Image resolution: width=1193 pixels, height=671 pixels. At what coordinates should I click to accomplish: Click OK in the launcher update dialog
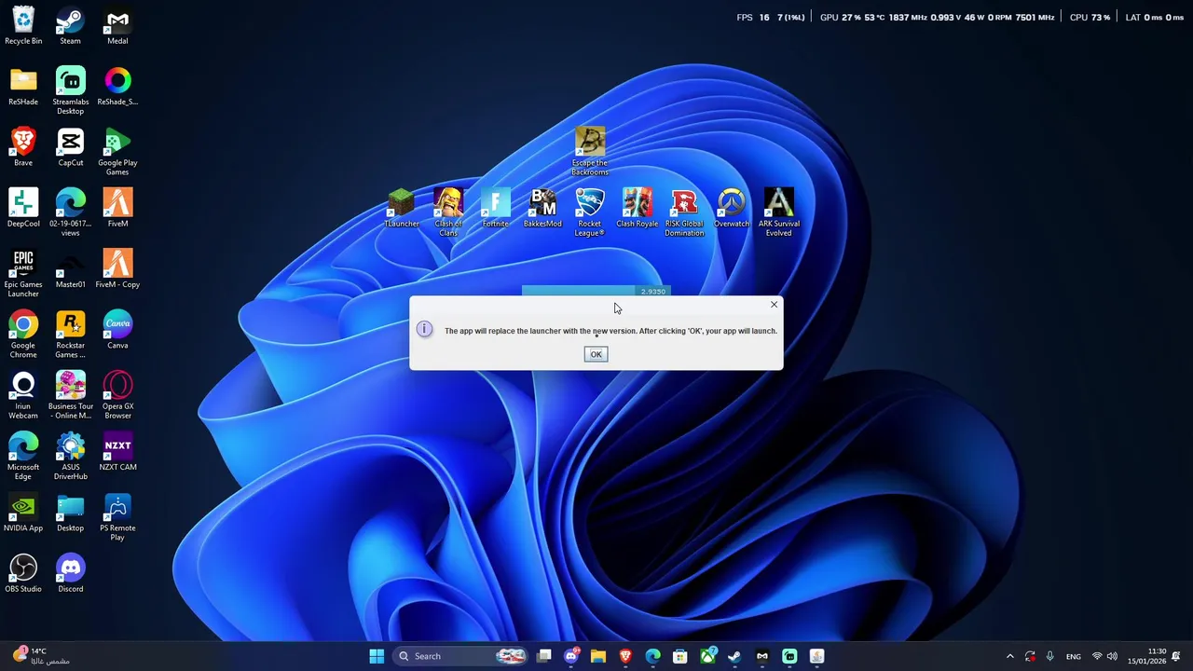click(596, 354)
